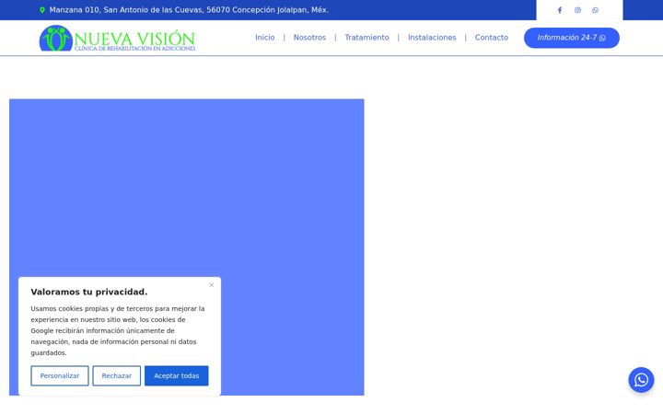Choose Personalizar in cookie banner
Viewport: 663px width, 414px height.
pyautogui.click(x=60, y=375)
